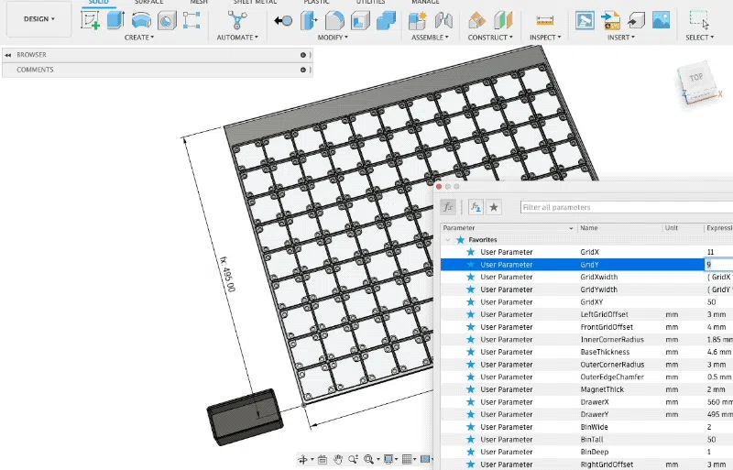Collapse the Favorites parameter group

[448, 239]
